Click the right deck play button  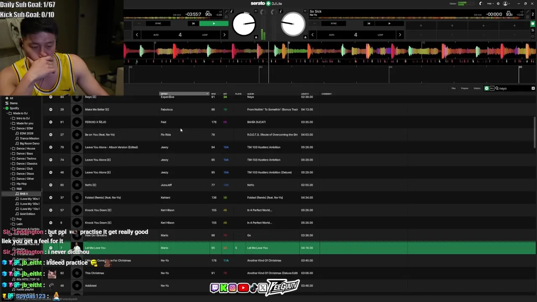click(x=389, y=23)
